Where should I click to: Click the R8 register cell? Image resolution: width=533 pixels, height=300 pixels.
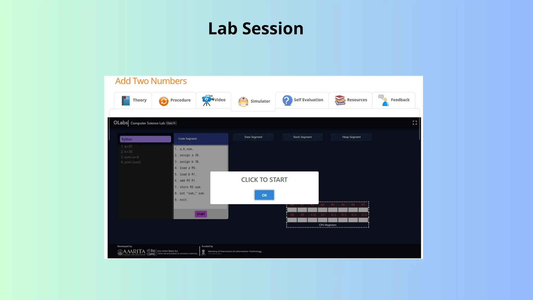(292, 220)
